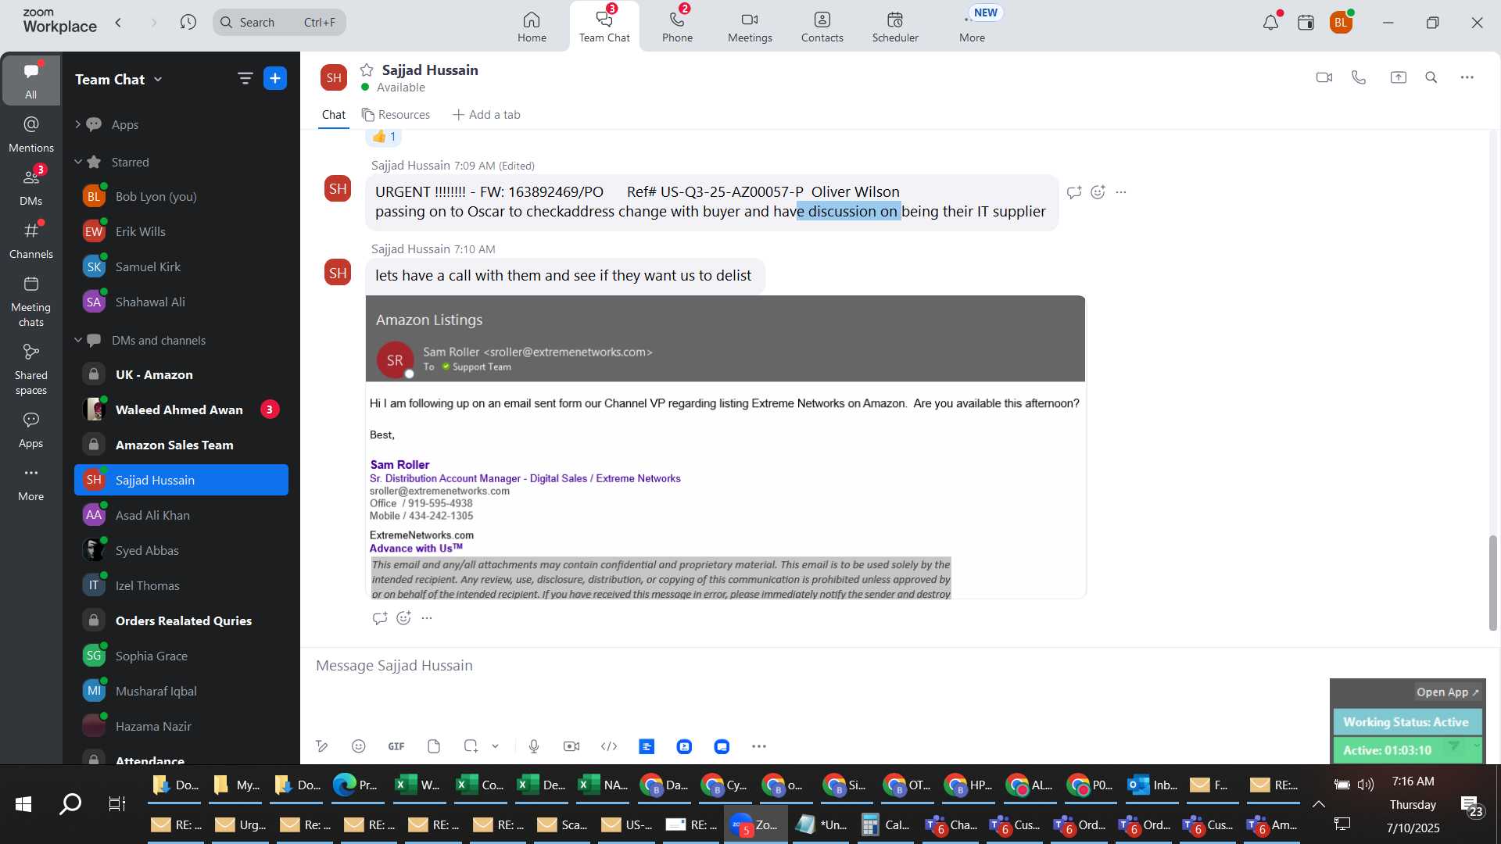
Task: Open text formatting tool in composer
Action: pyautogui.click(x=321, y=746)
